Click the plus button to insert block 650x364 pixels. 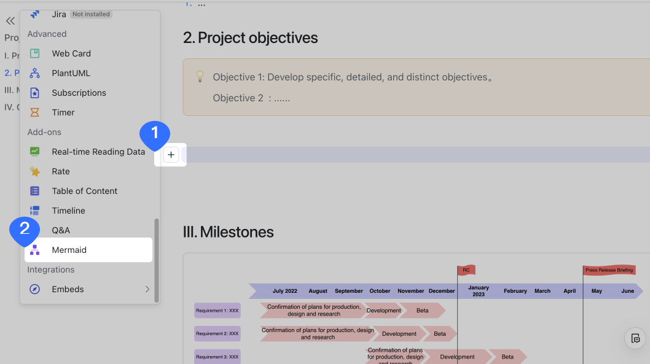(x=171, y=155)
